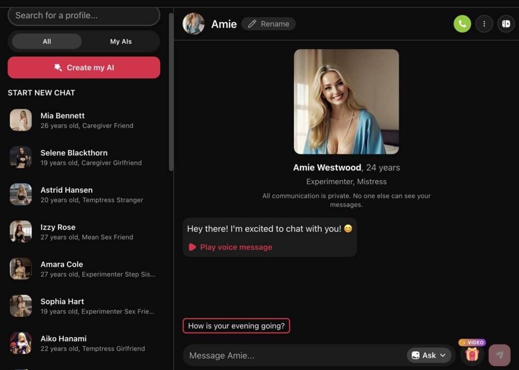This screenshot has height=370, width=519.
Task: Select suggested reply about evening
Action: pos(236,326)
